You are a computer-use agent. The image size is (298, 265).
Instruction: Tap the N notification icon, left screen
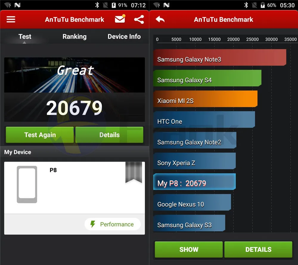point(17,5)
